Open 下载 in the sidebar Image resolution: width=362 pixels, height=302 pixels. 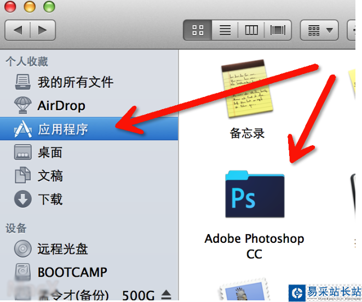89,199
